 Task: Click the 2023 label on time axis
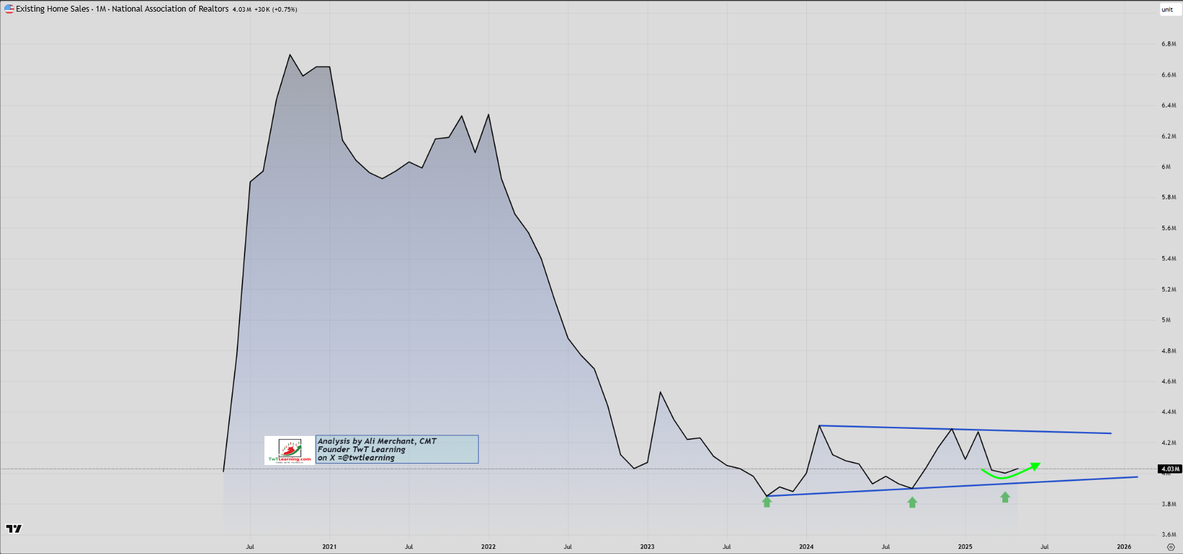click(648, 547)
